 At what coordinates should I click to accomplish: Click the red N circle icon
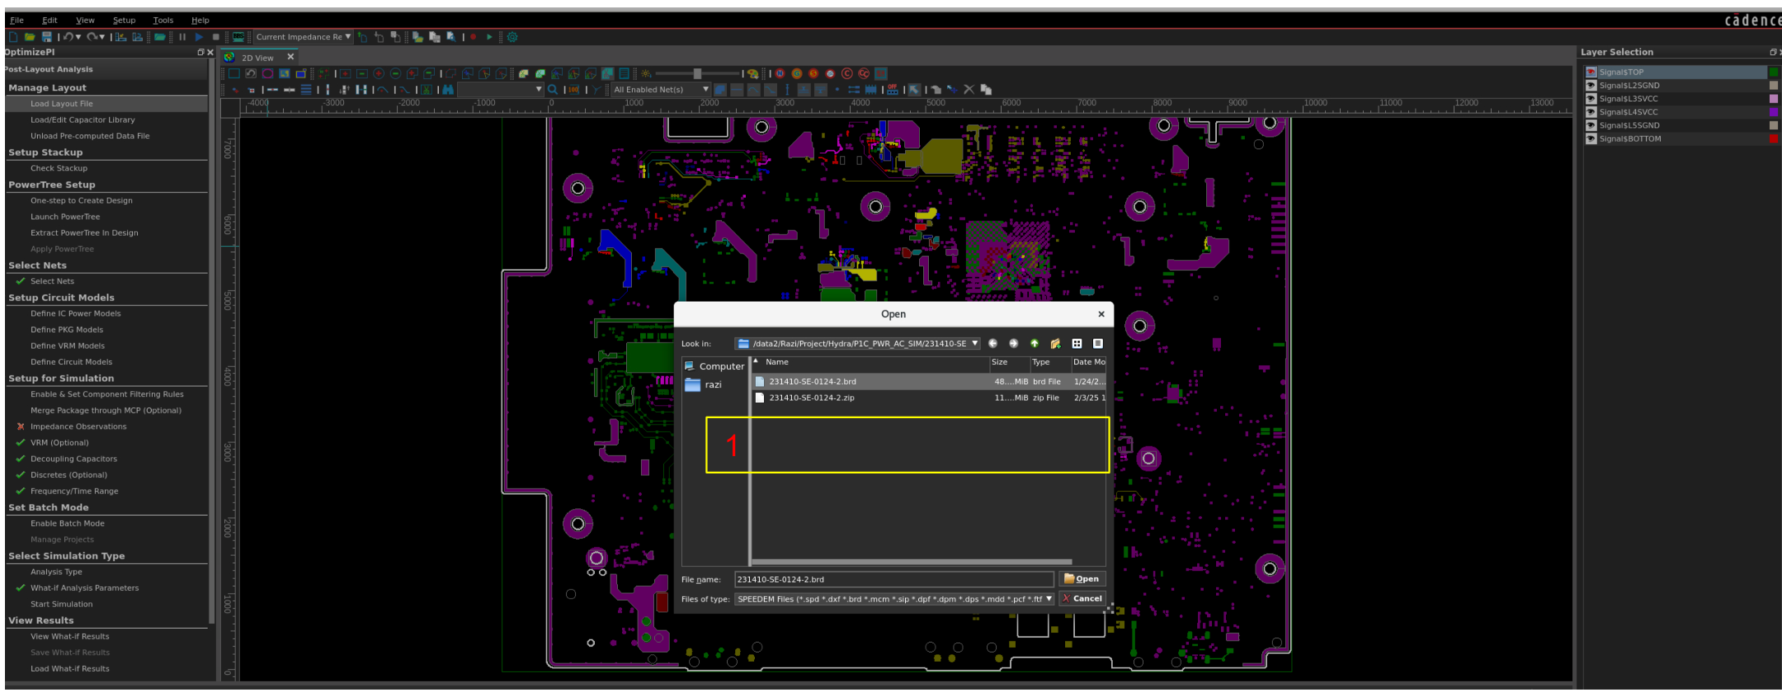click(x=780, y=73)
